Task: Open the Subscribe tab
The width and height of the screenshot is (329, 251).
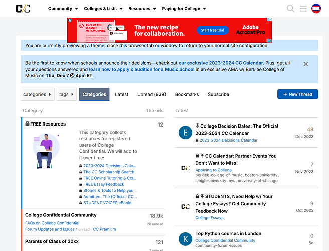Action: pyautogui.click(x=218, y=94)
